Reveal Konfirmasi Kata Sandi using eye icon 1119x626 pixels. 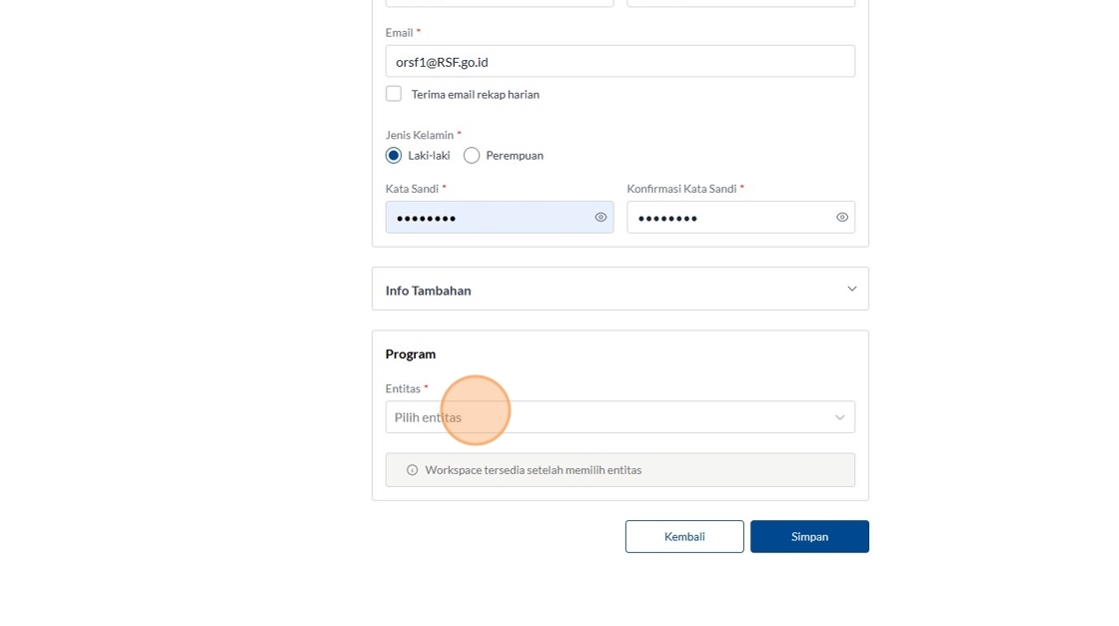coord(842,218)
